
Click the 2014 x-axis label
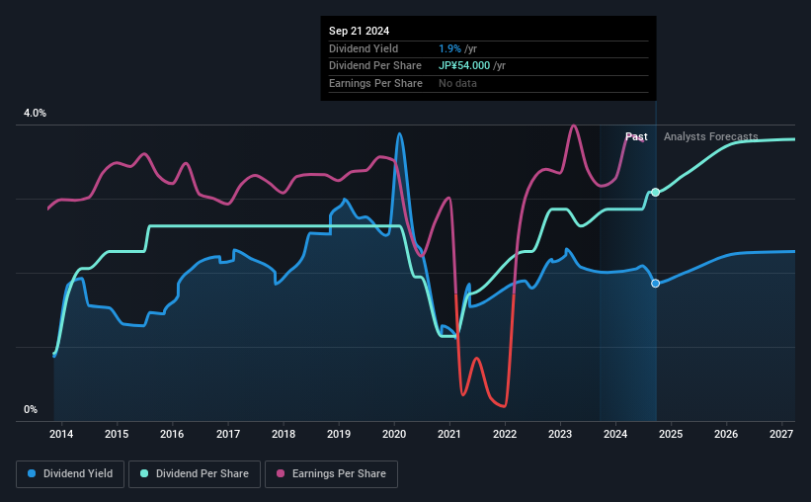coord(61,434)
